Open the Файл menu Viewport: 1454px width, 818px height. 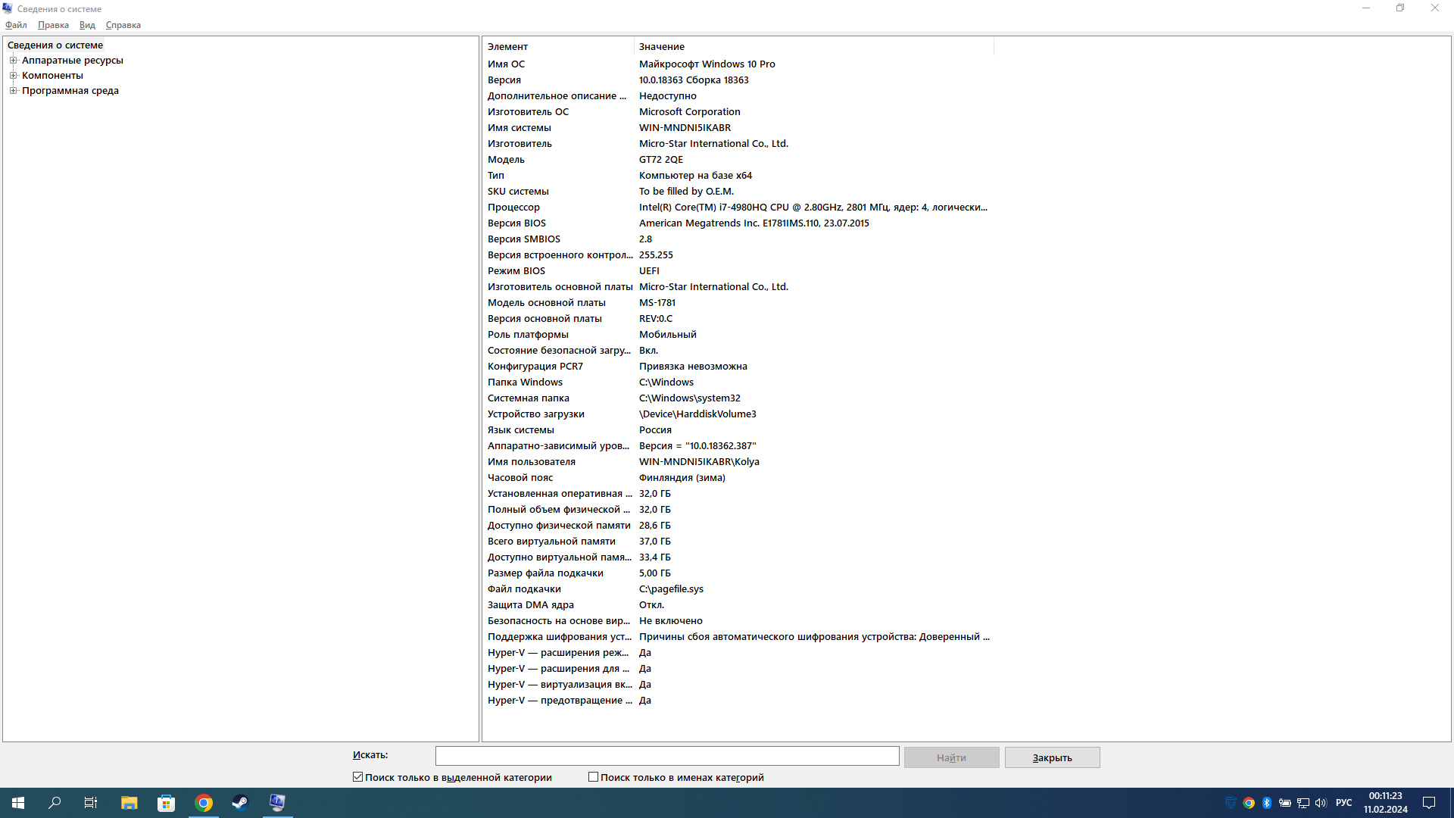click(16, 25)
